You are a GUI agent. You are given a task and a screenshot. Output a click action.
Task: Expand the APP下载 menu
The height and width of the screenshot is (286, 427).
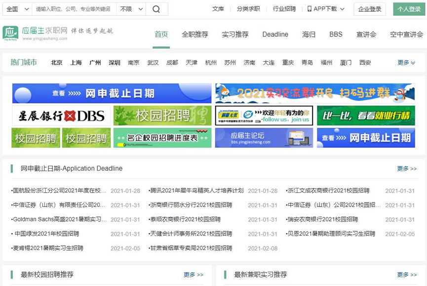[x=326, y=9]
